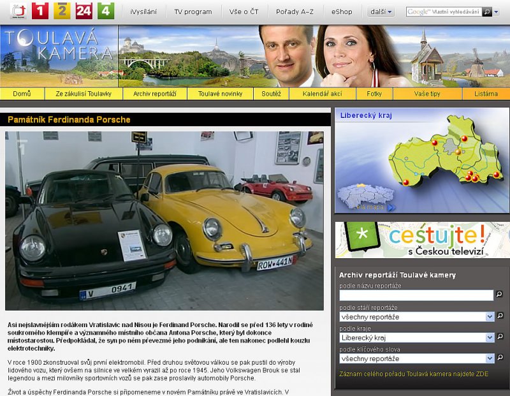Click the Česká televize logo icon
The width and height of the screenshot is (510, 396).
(x=18, y=11)
